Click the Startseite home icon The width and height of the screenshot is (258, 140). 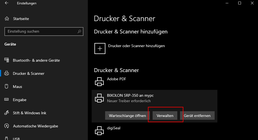click(x=7, y=19)
